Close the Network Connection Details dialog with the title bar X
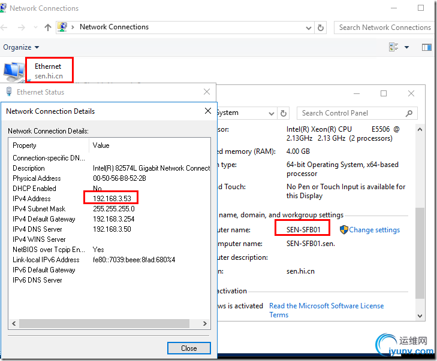The width and height of the screenshot is (437, 361). 207,111
